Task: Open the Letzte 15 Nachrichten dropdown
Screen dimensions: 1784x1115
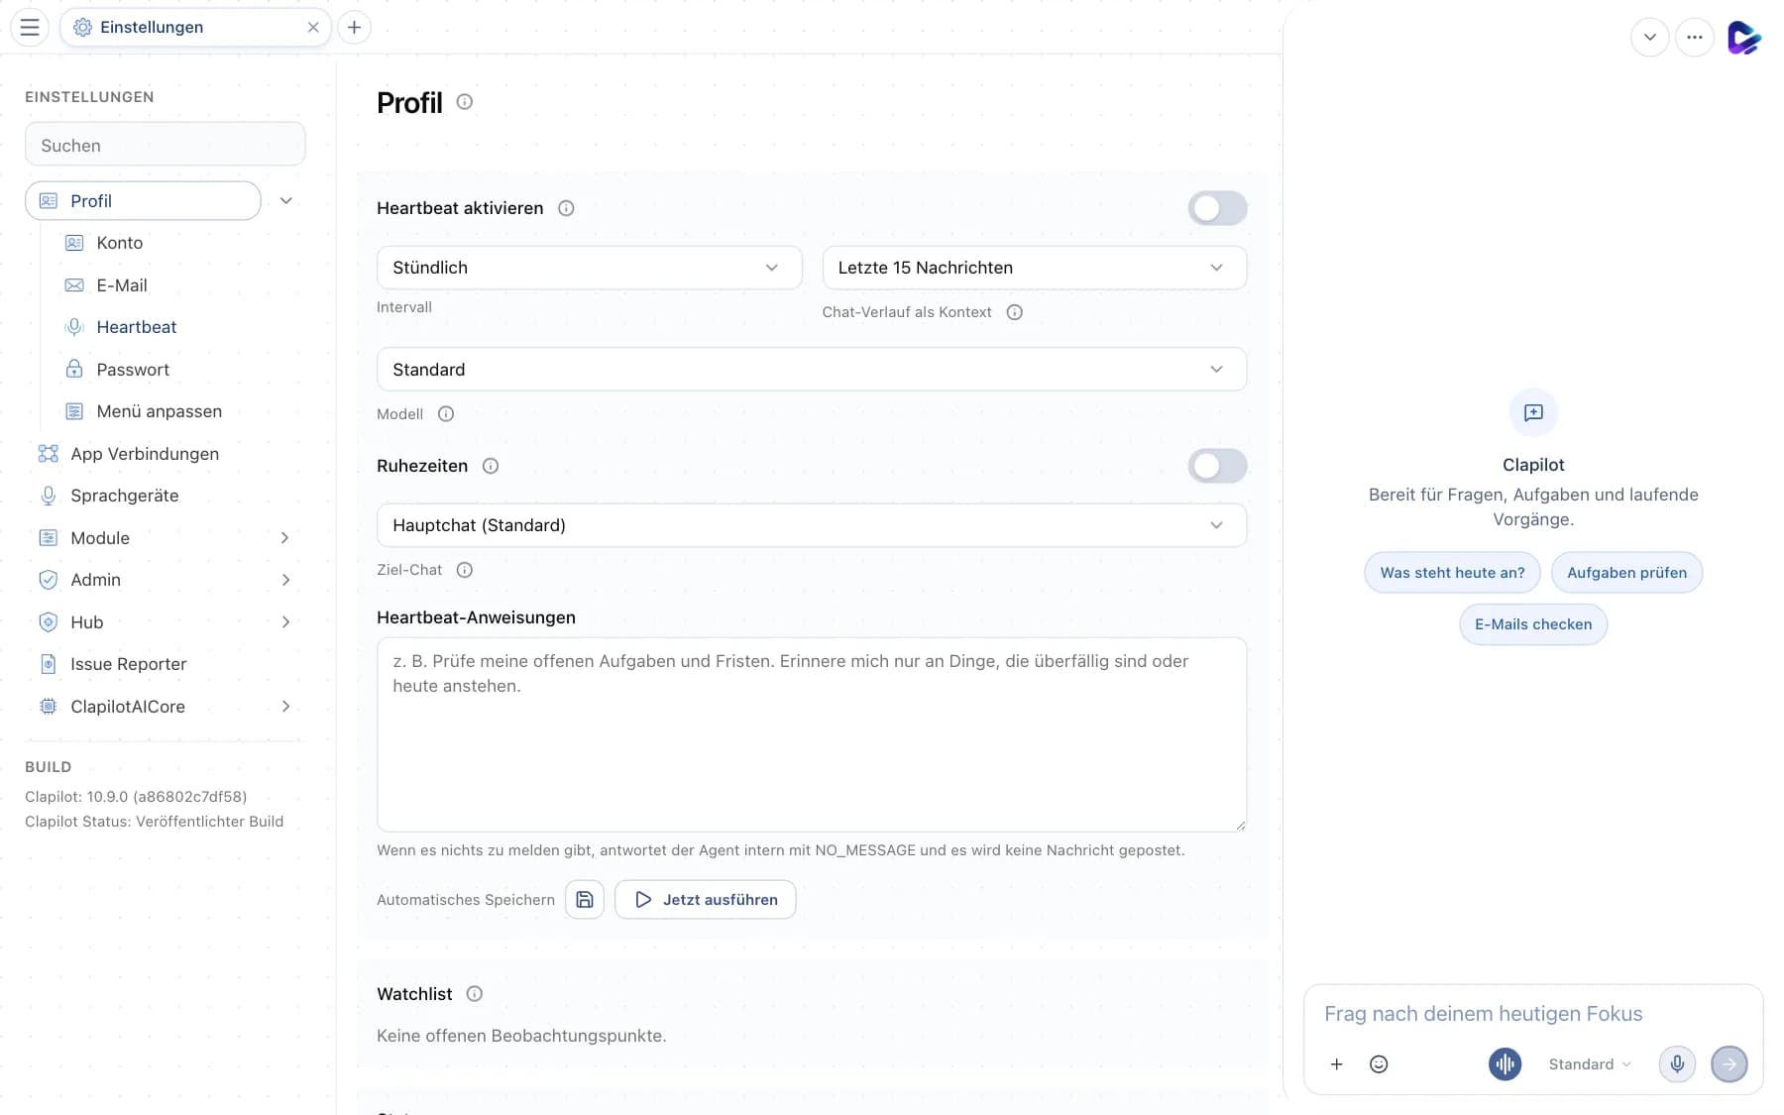Action: pos(1034,268)
